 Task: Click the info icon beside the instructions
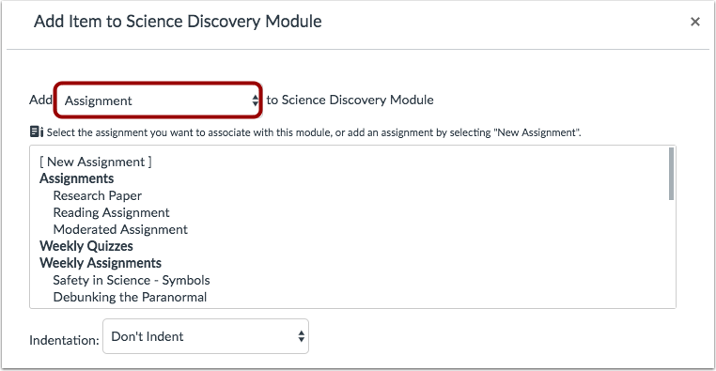[x=36, y=132]
